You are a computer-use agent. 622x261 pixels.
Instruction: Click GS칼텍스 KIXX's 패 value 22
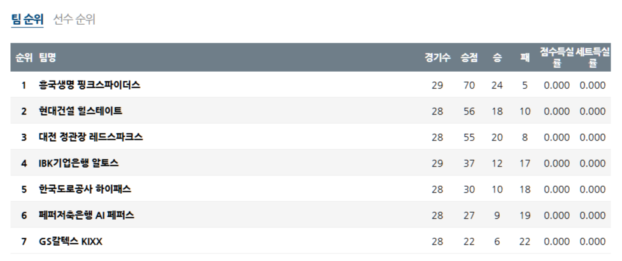tap(525, 241)
